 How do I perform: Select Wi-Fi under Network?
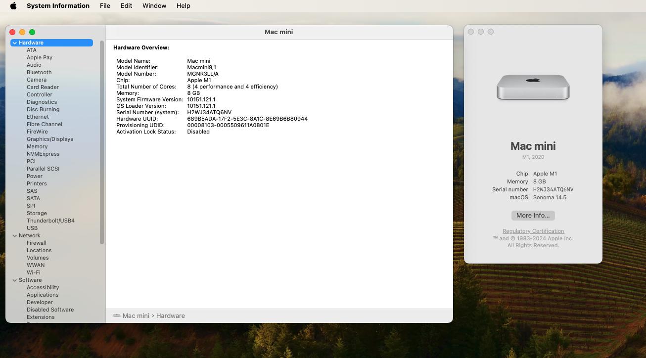[34, 272]
